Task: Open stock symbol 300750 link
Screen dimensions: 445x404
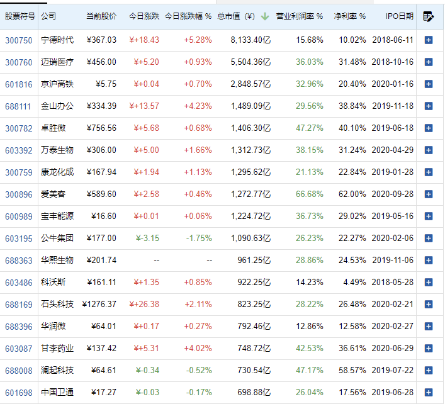Action: (19, 40)
